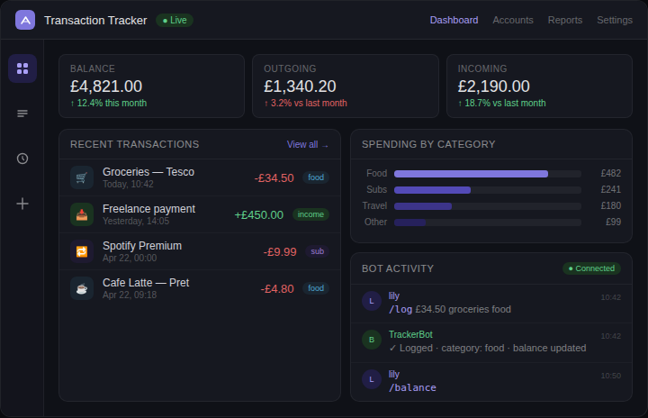Select the Spotify Premium transaction title
Viewport: 648px width, 418px height.
[x=142, y=245]
